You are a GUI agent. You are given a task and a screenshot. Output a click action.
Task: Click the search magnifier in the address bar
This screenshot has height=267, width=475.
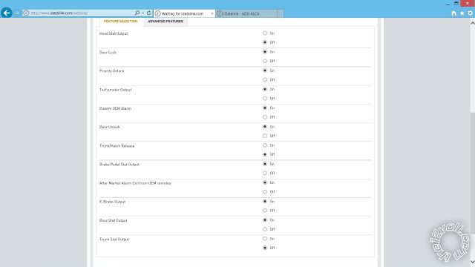137,13
